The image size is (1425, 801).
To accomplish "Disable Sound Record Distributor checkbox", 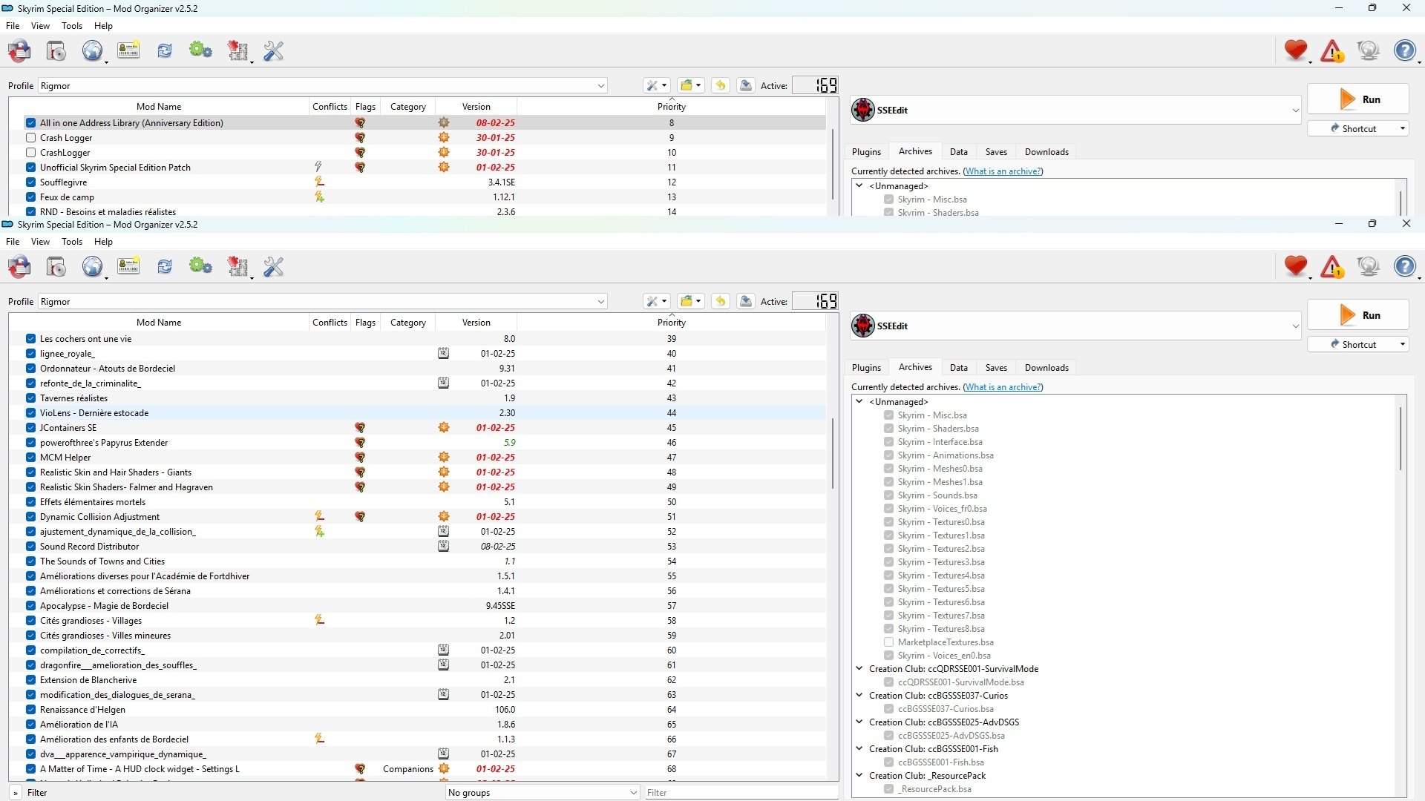I will [30, 547].
